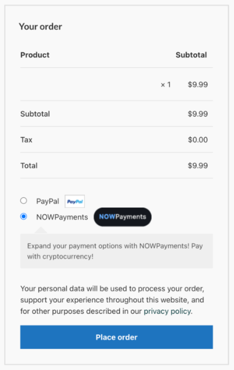234x370 pixels.
Task: Click the Product column header
Action: pyautogui.click(x=35, y=55)
